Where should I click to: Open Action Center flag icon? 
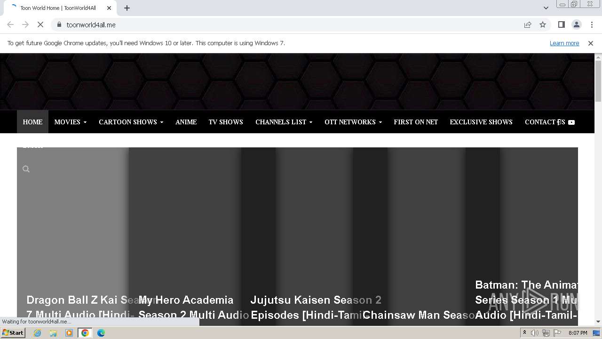[557, 333]
